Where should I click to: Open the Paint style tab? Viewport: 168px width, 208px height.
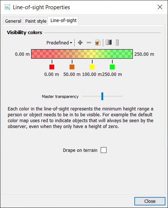36,21
